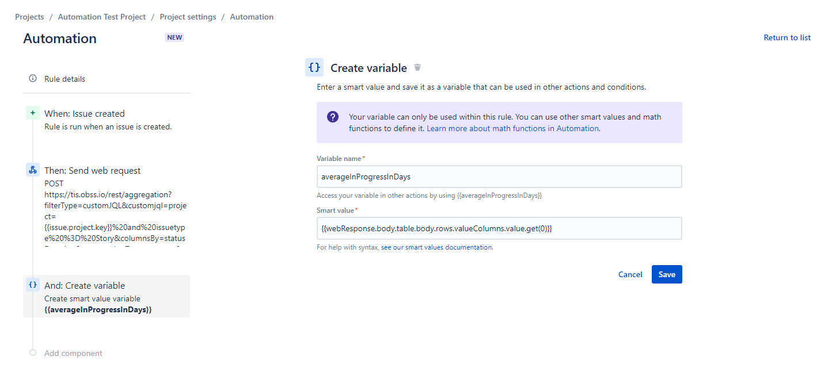Select the Automation breadcrumb item
This screenshot has width=832, height=383.
click(x=252, y=17)
